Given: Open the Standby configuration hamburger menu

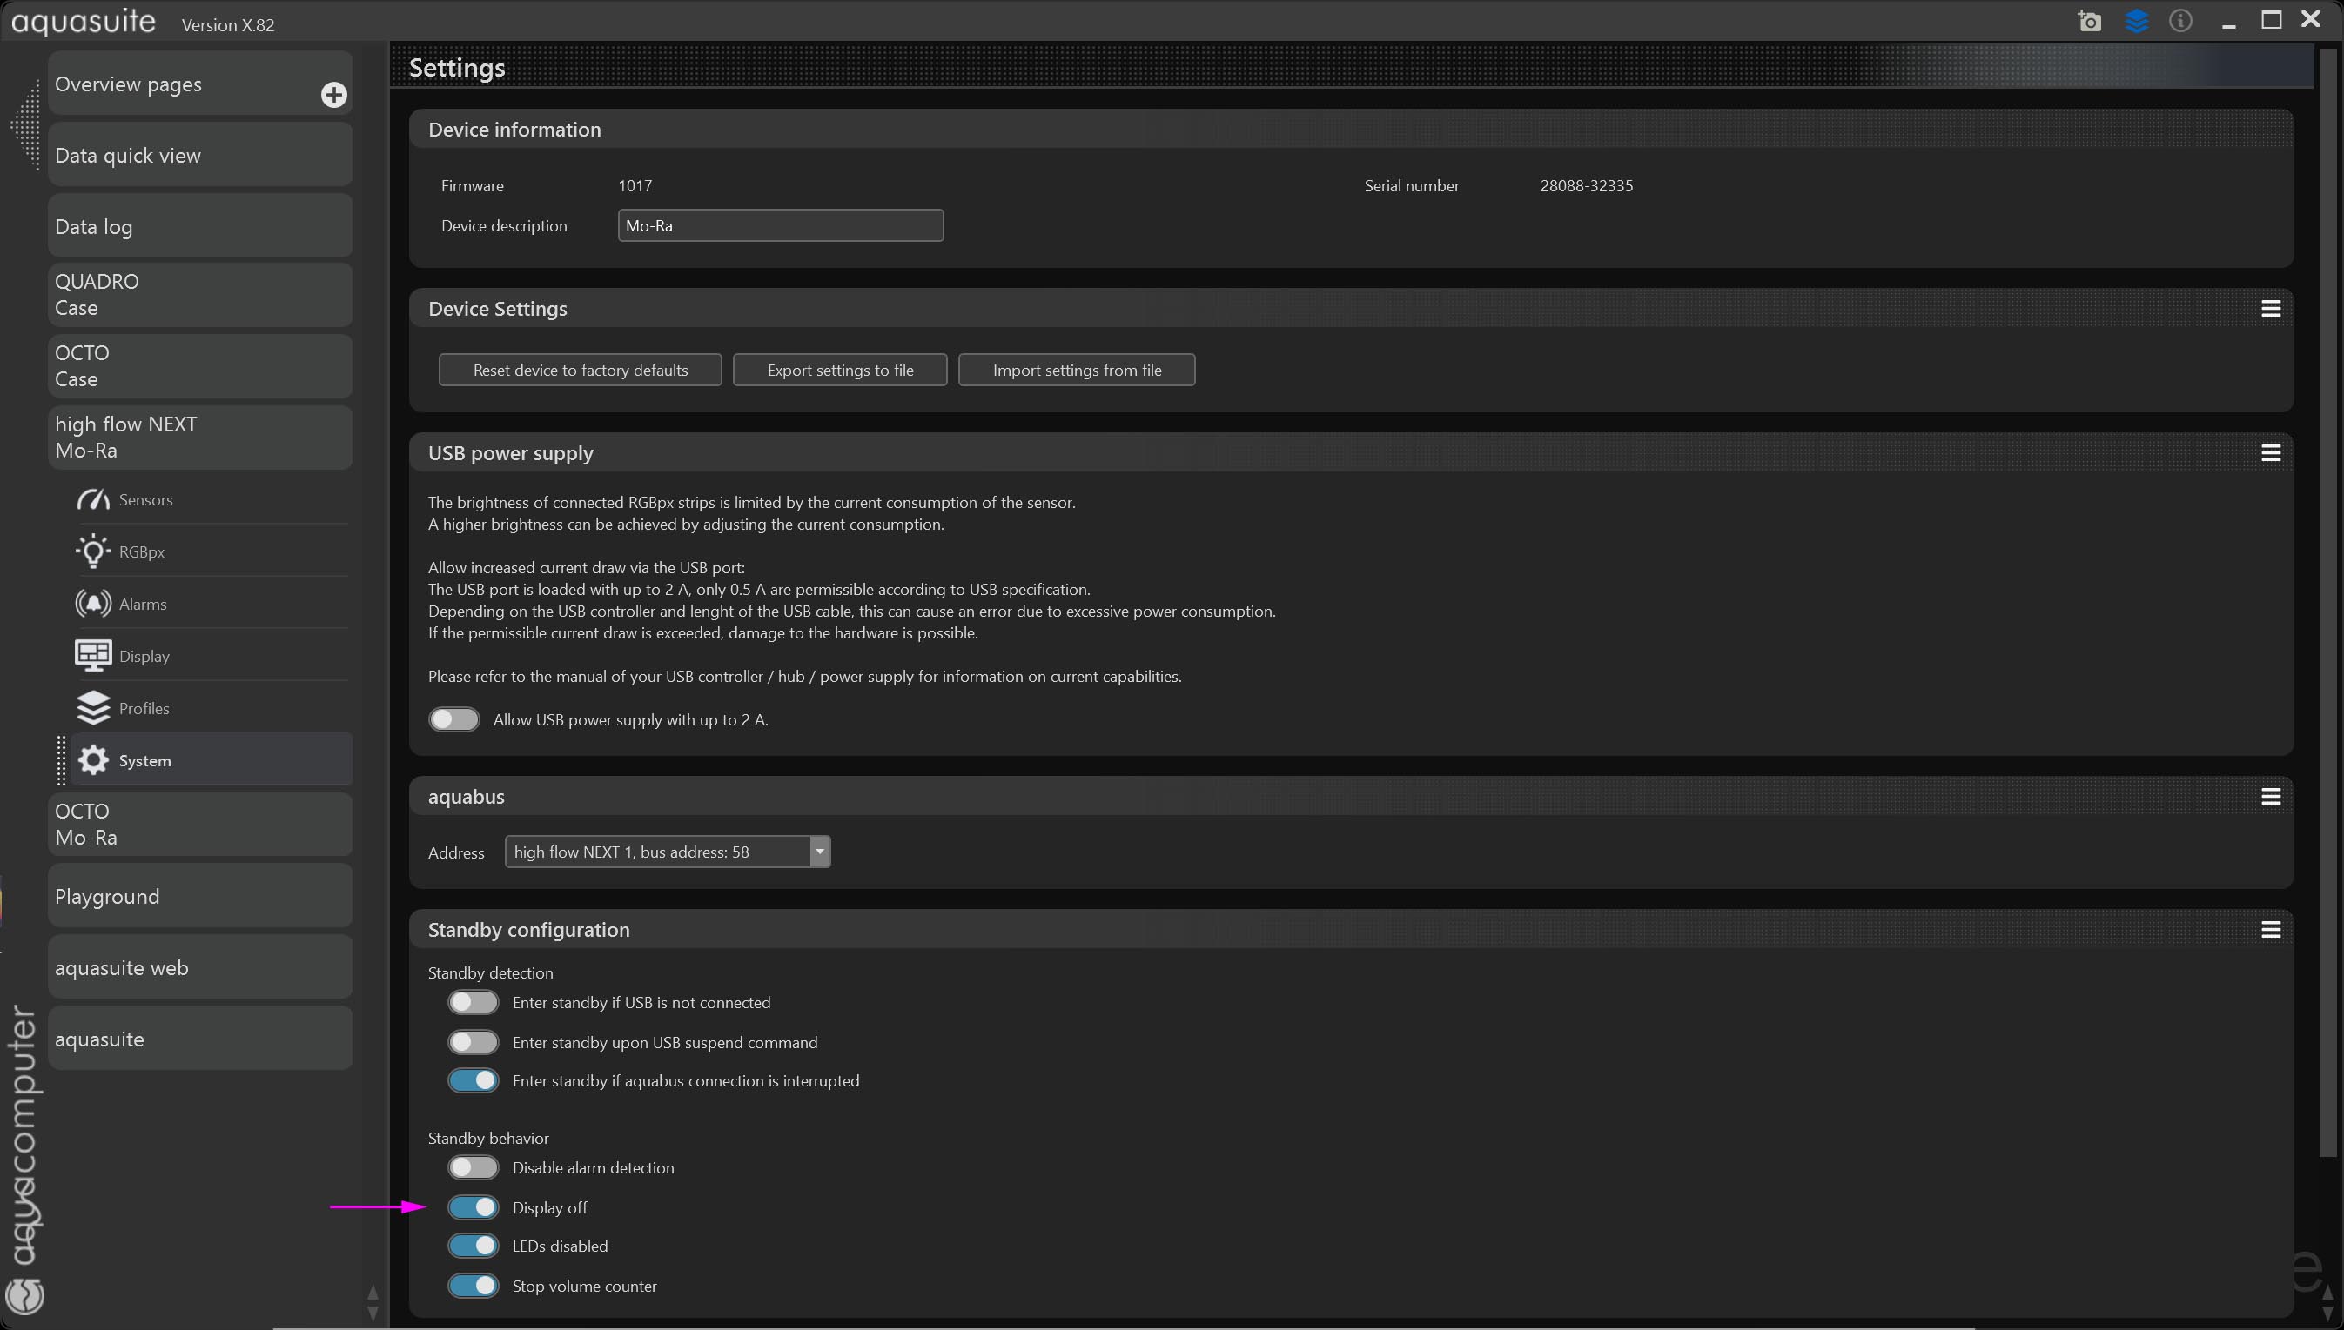Looking at the screenshot, I should click(2271, 930).
